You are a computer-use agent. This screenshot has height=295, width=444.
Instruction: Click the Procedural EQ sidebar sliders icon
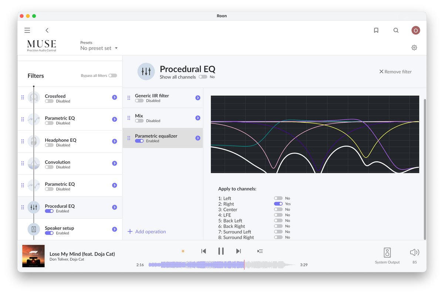[34, 208]
